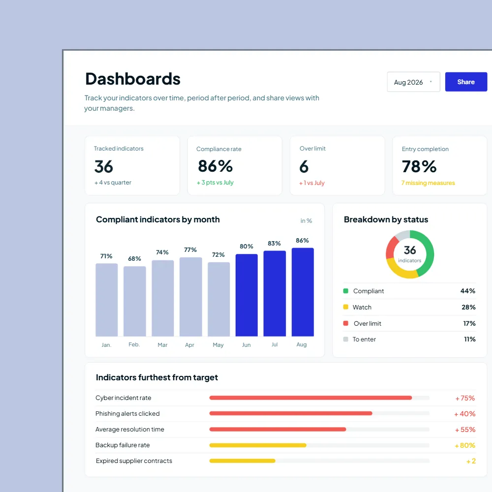Click 'Indicators furthest from target' heading

pyautogui.click(x=157, y=377)
